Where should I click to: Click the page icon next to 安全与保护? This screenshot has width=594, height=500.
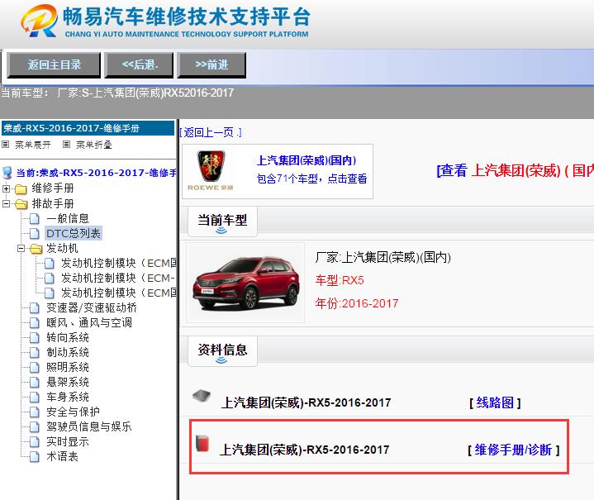pos(35,412)
